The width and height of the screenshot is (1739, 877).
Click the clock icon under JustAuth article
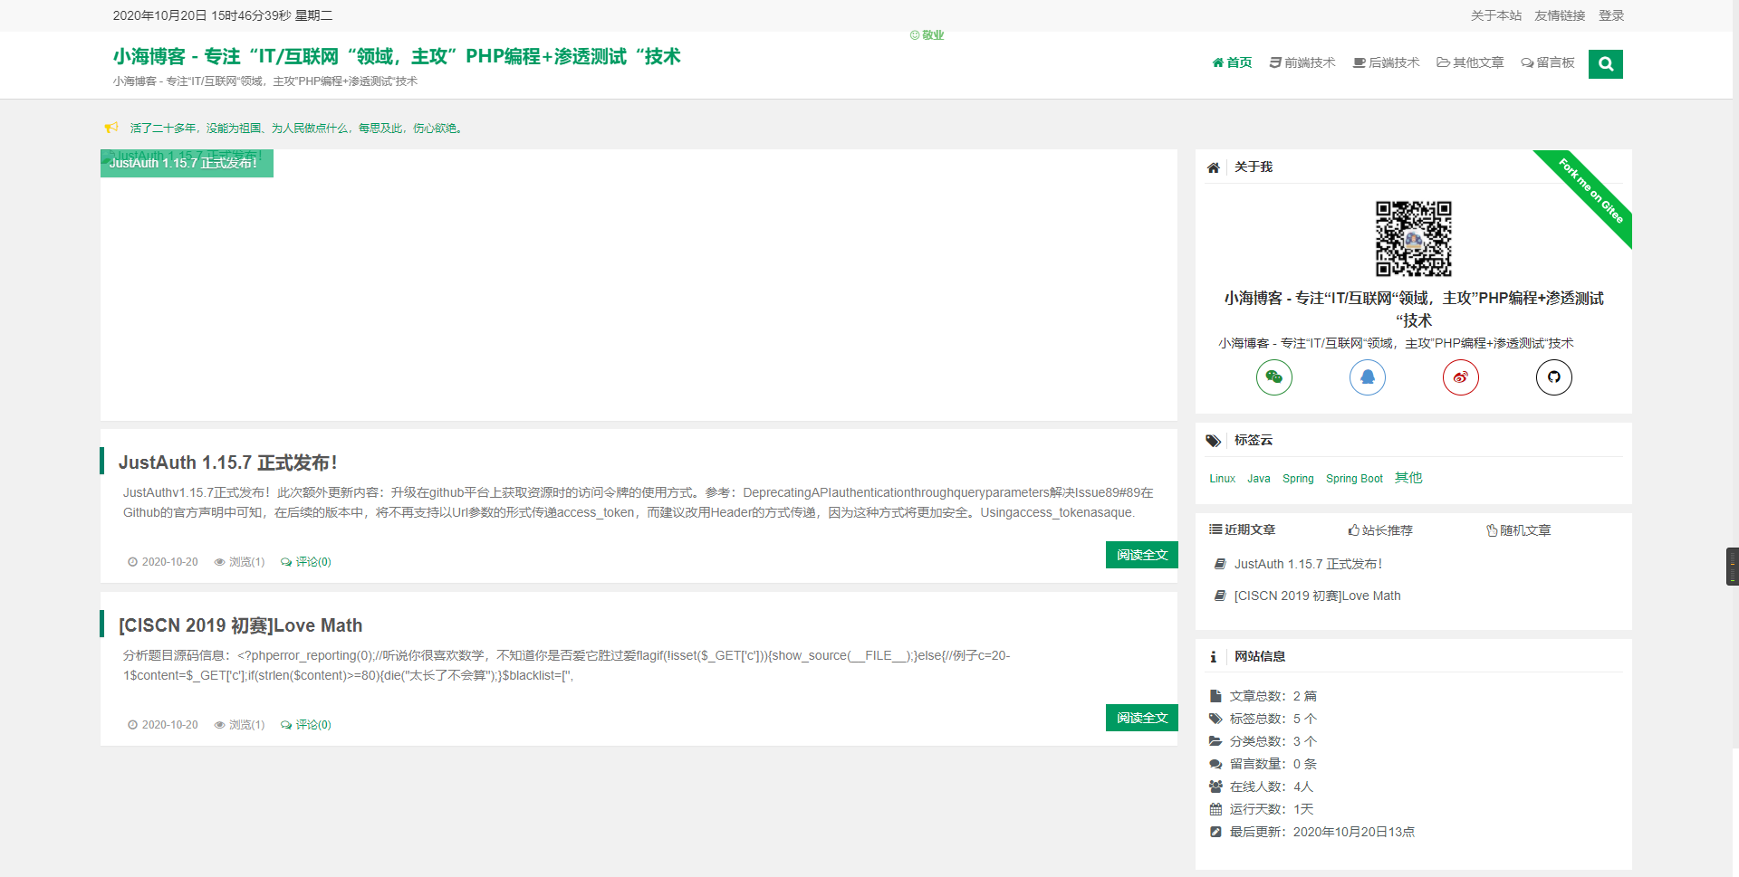(x=132, y=562)
